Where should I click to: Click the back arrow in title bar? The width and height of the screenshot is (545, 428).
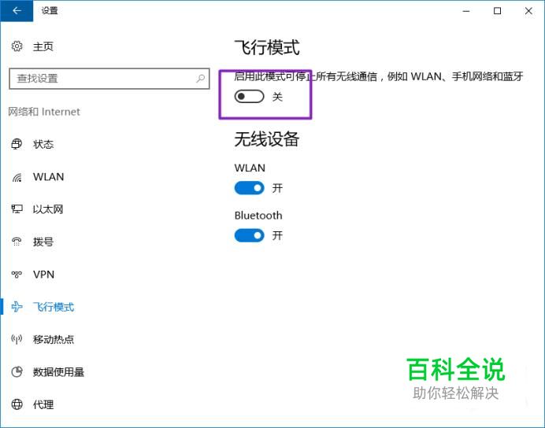point(17,11)
